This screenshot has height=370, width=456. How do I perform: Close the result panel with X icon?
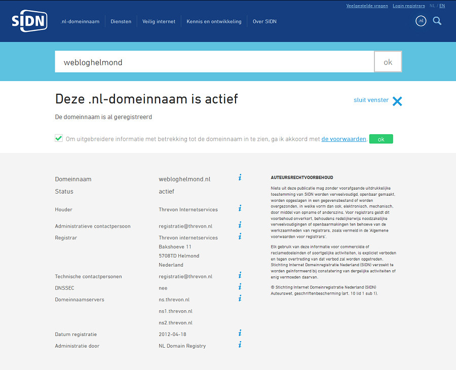pos(397,101)
